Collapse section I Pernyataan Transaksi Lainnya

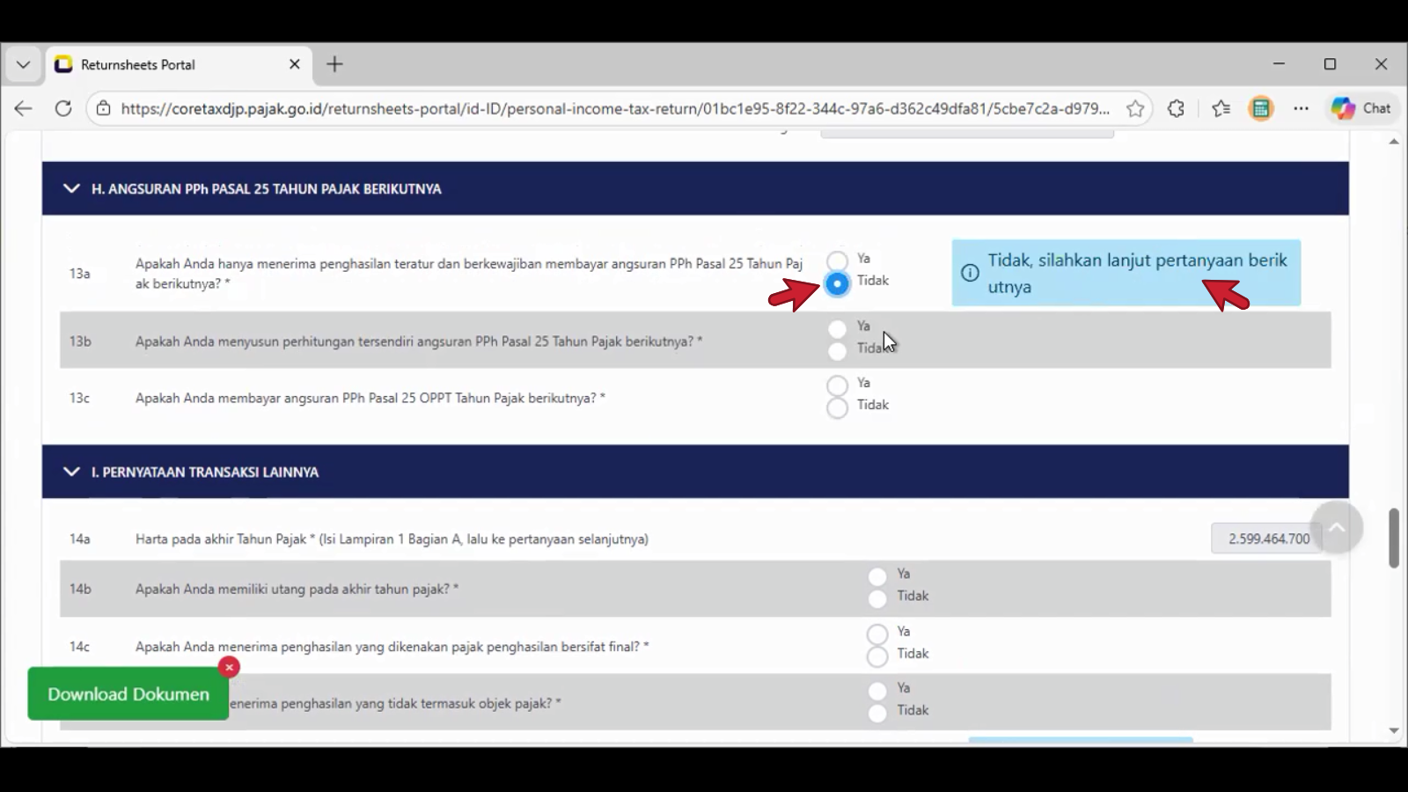coord(71,472)
